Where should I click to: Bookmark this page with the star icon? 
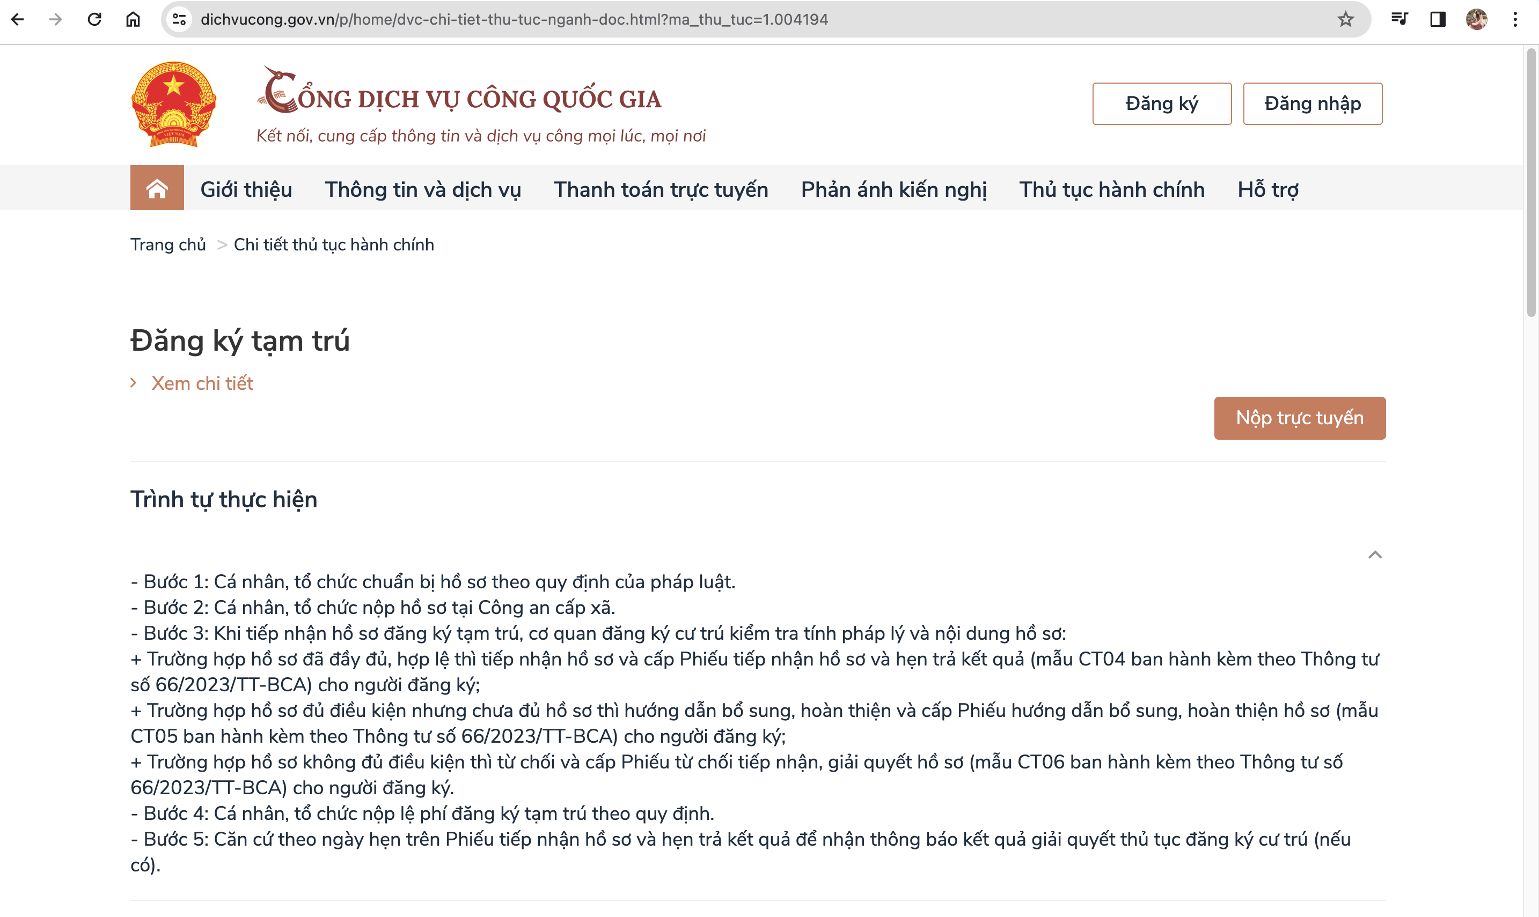tap(1345, 19)
